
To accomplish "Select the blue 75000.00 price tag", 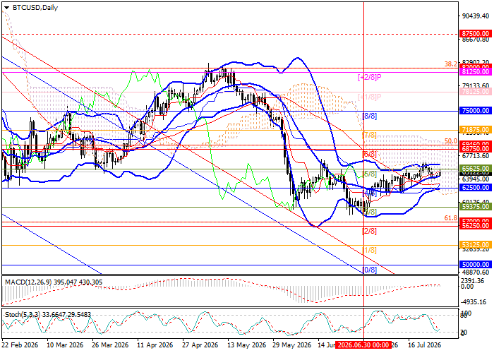I will tap(476, 111).
